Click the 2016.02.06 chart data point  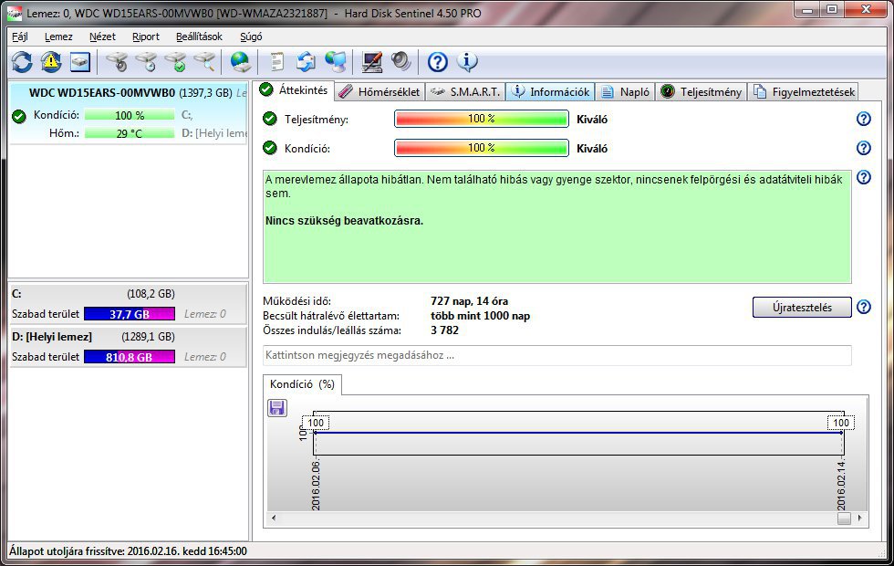pyautogui.click(x=315, y=433)
